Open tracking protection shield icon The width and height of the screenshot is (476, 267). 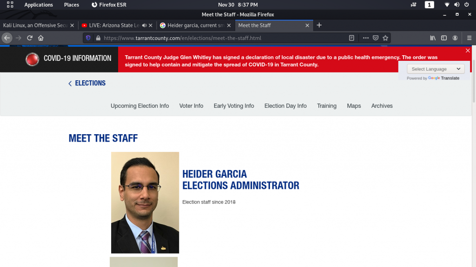88,38
